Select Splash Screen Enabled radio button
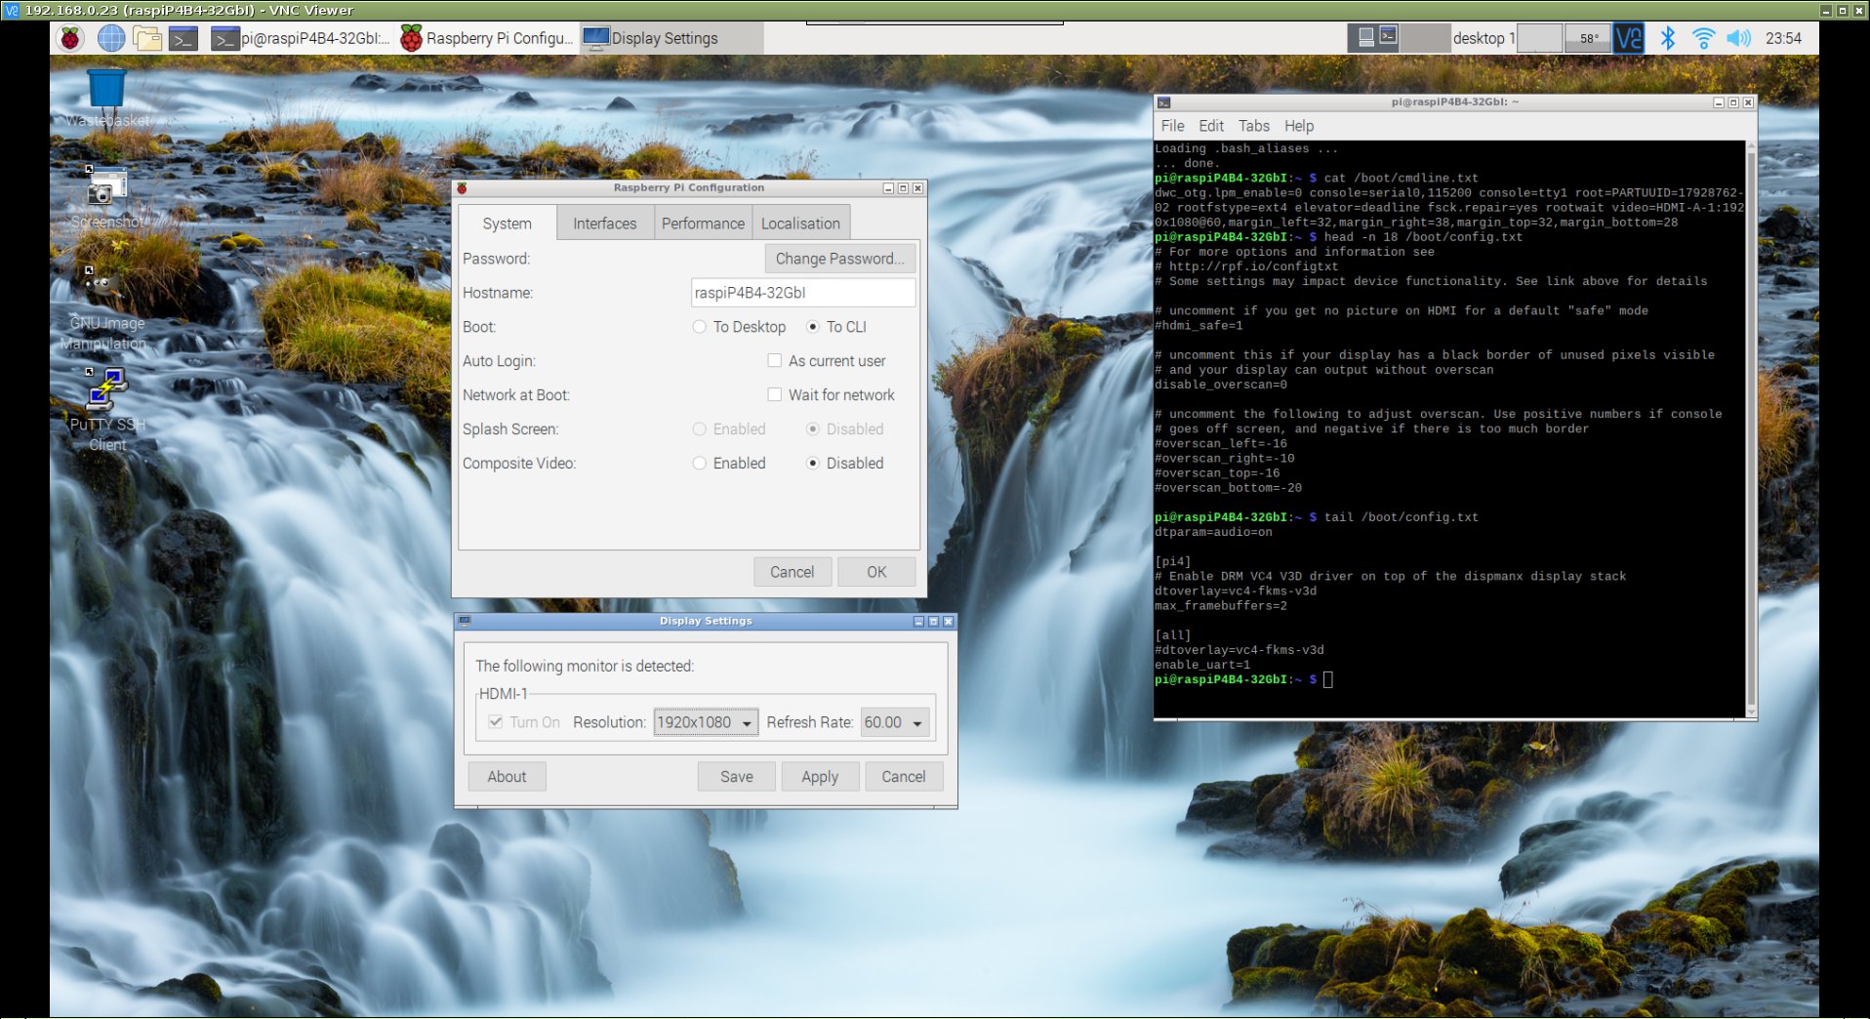The height and width of the screenshot is (1019, 1870). 729,429
